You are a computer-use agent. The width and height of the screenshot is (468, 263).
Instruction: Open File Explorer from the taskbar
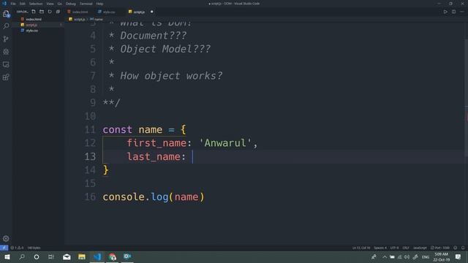[x=82, y=256]
